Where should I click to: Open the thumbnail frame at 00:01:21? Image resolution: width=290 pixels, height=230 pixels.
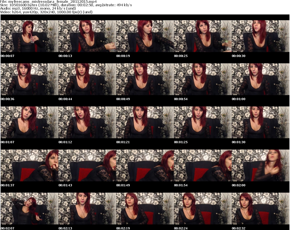pyautogui.click(x=145, y=123)
